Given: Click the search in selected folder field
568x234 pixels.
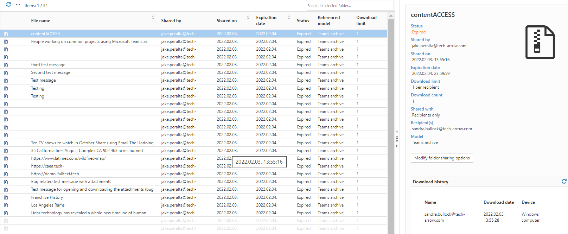Looking at the screenshot, I should pyautogui.click(x=349, y=6).
